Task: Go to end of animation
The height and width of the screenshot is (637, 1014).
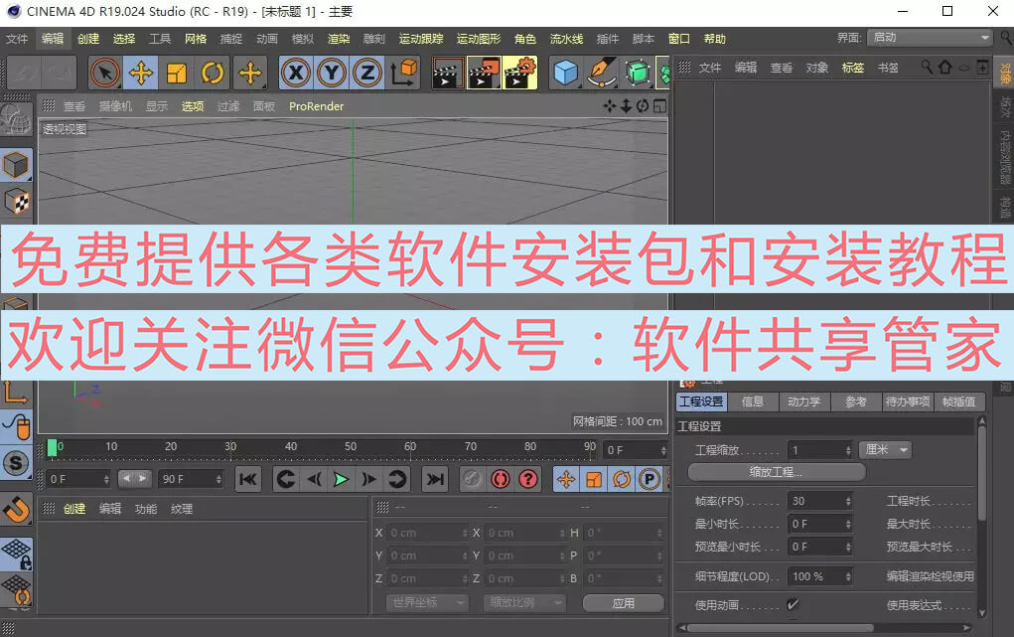Action: (435, 479)
